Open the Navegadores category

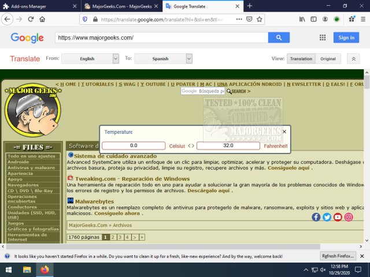pos(23,185)
